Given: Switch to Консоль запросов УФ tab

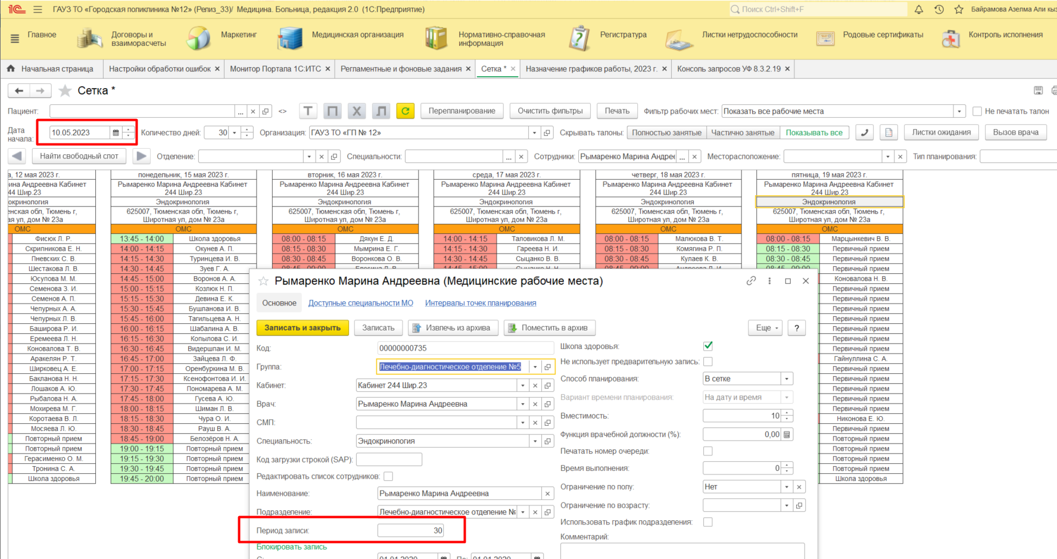Looking at the screenshot, I should 728,69.
